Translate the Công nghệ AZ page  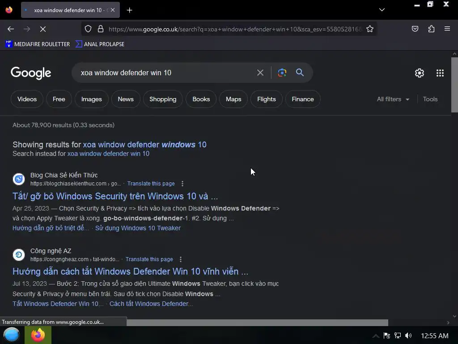point(149,259)
